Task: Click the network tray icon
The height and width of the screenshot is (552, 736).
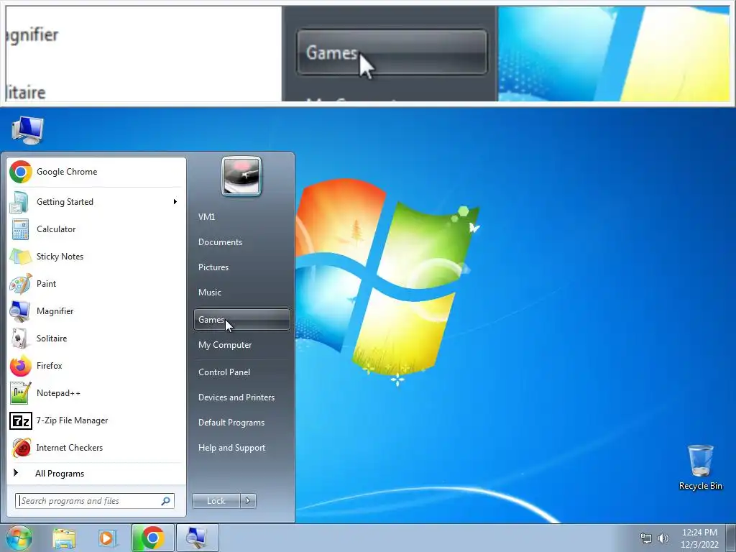Action: click(646, 538)
